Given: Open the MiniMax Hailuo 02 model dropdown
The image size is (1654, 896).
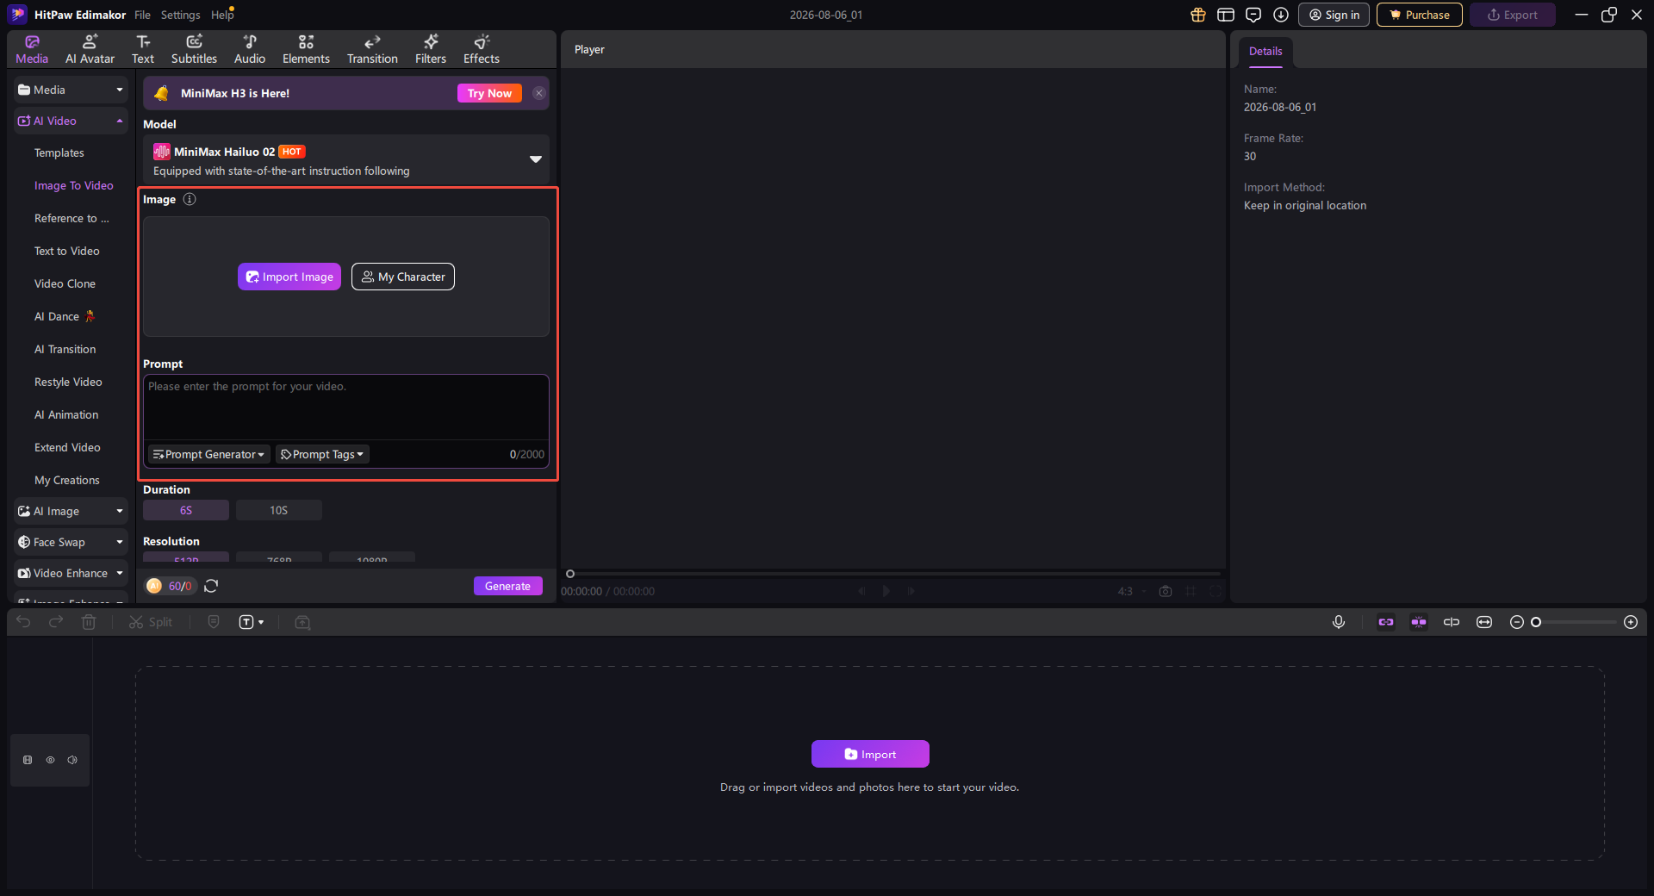Looking at the screenshot, I should [x=346, y=159].
